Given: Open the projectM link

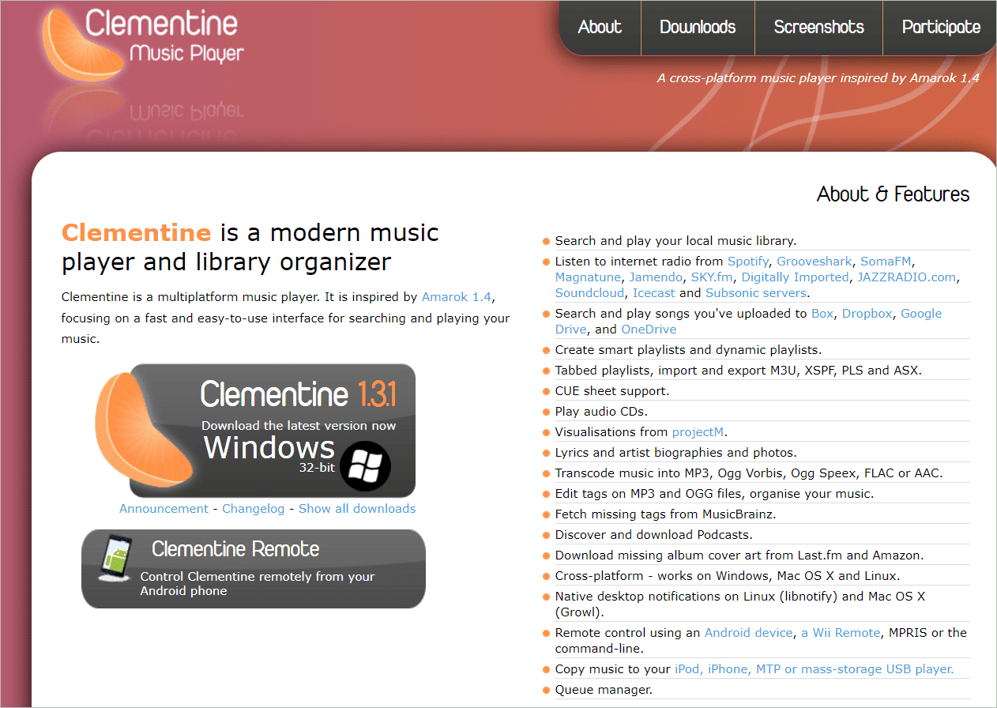Looking at the screenshot, I should (698, 432).
